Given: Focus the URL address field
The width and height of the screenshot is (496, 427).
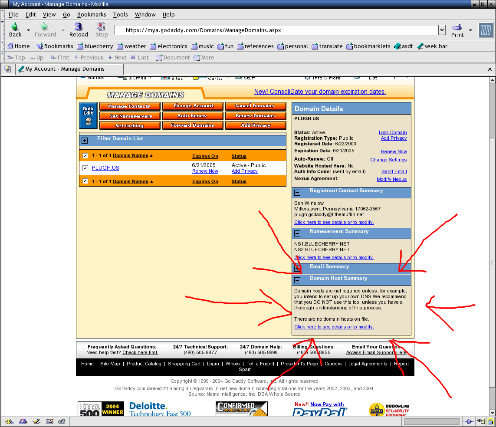Looking at the screenshot, I should (x=276, y=30).
